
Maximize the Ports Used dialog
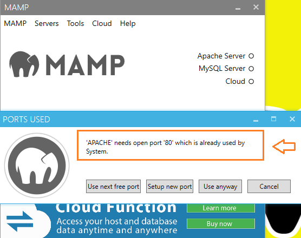pyautogui.click(x=273, y=119)
